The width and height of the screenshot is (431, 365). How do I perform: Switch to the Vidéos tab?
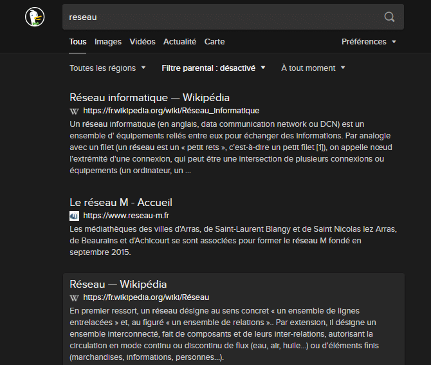[142, 42]
